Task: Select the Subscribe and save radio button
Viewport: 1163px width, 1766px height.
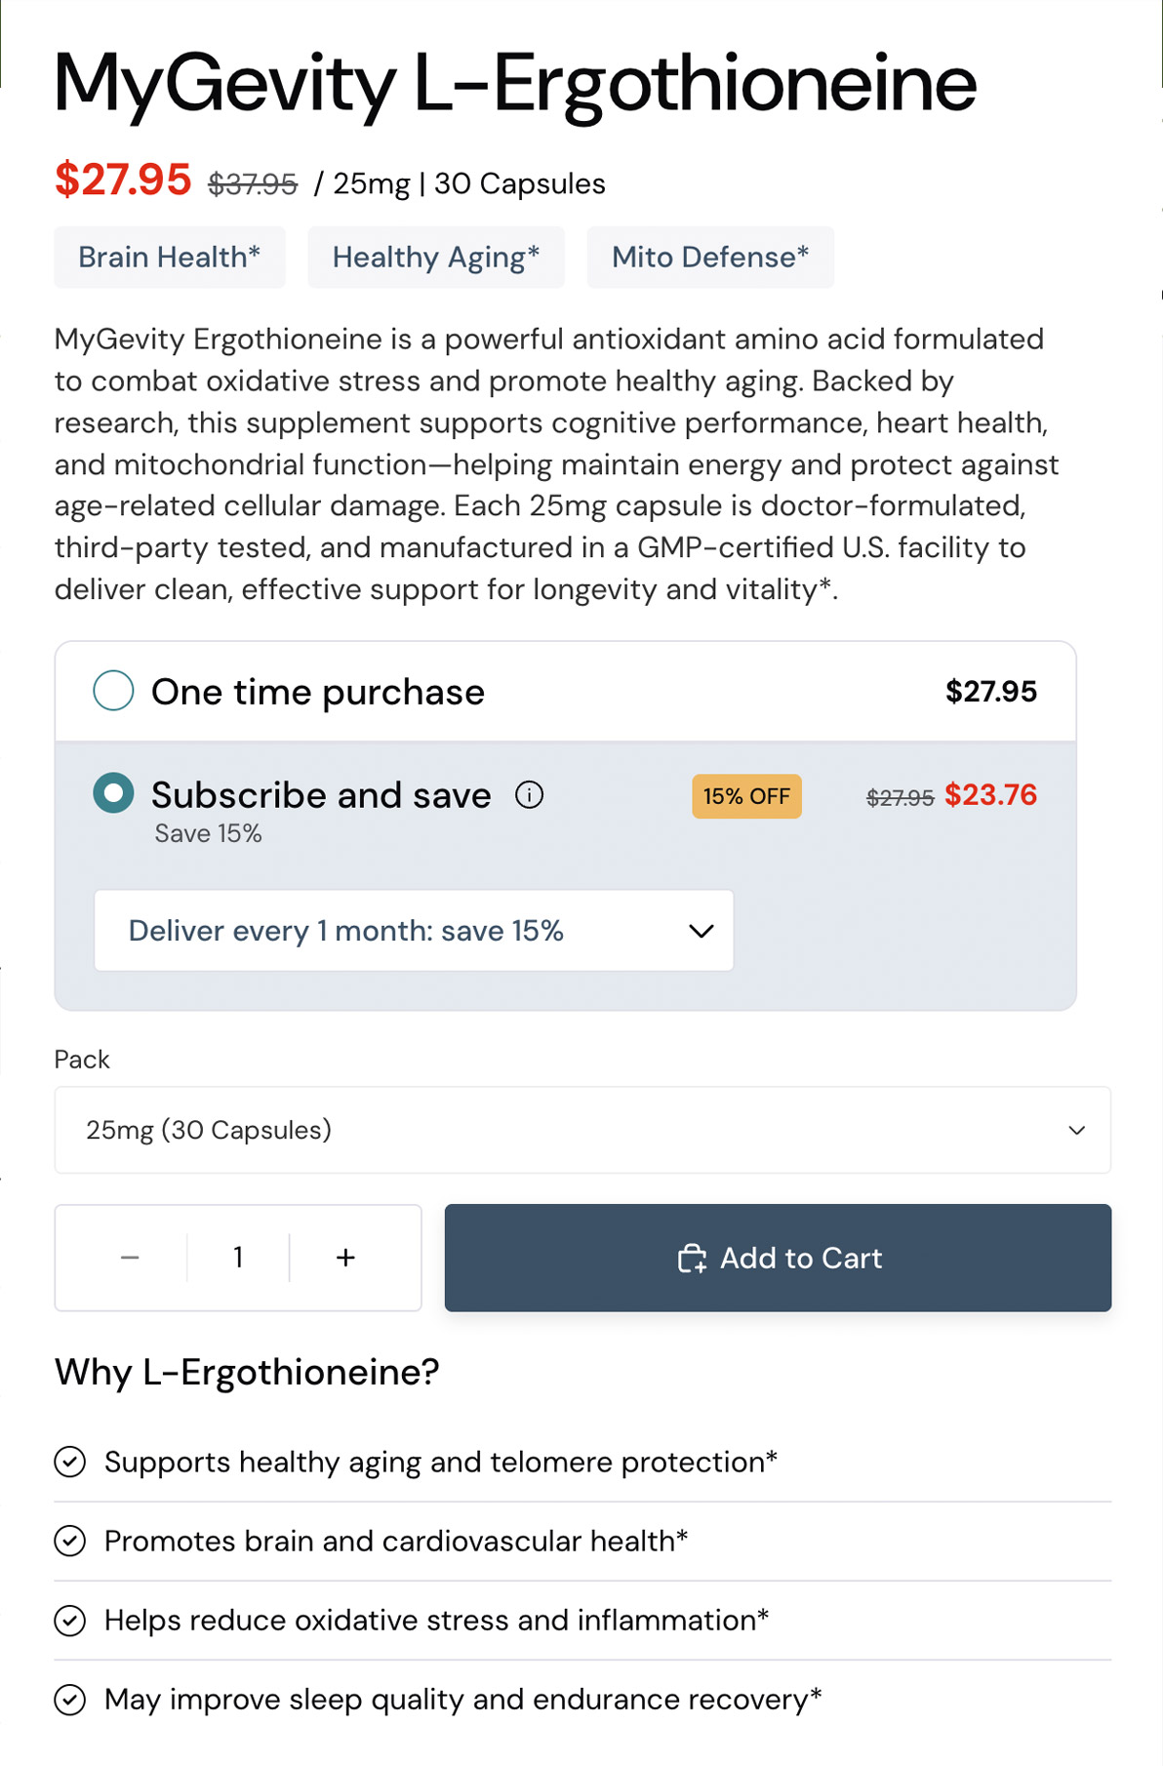Action: pos(113,793)
